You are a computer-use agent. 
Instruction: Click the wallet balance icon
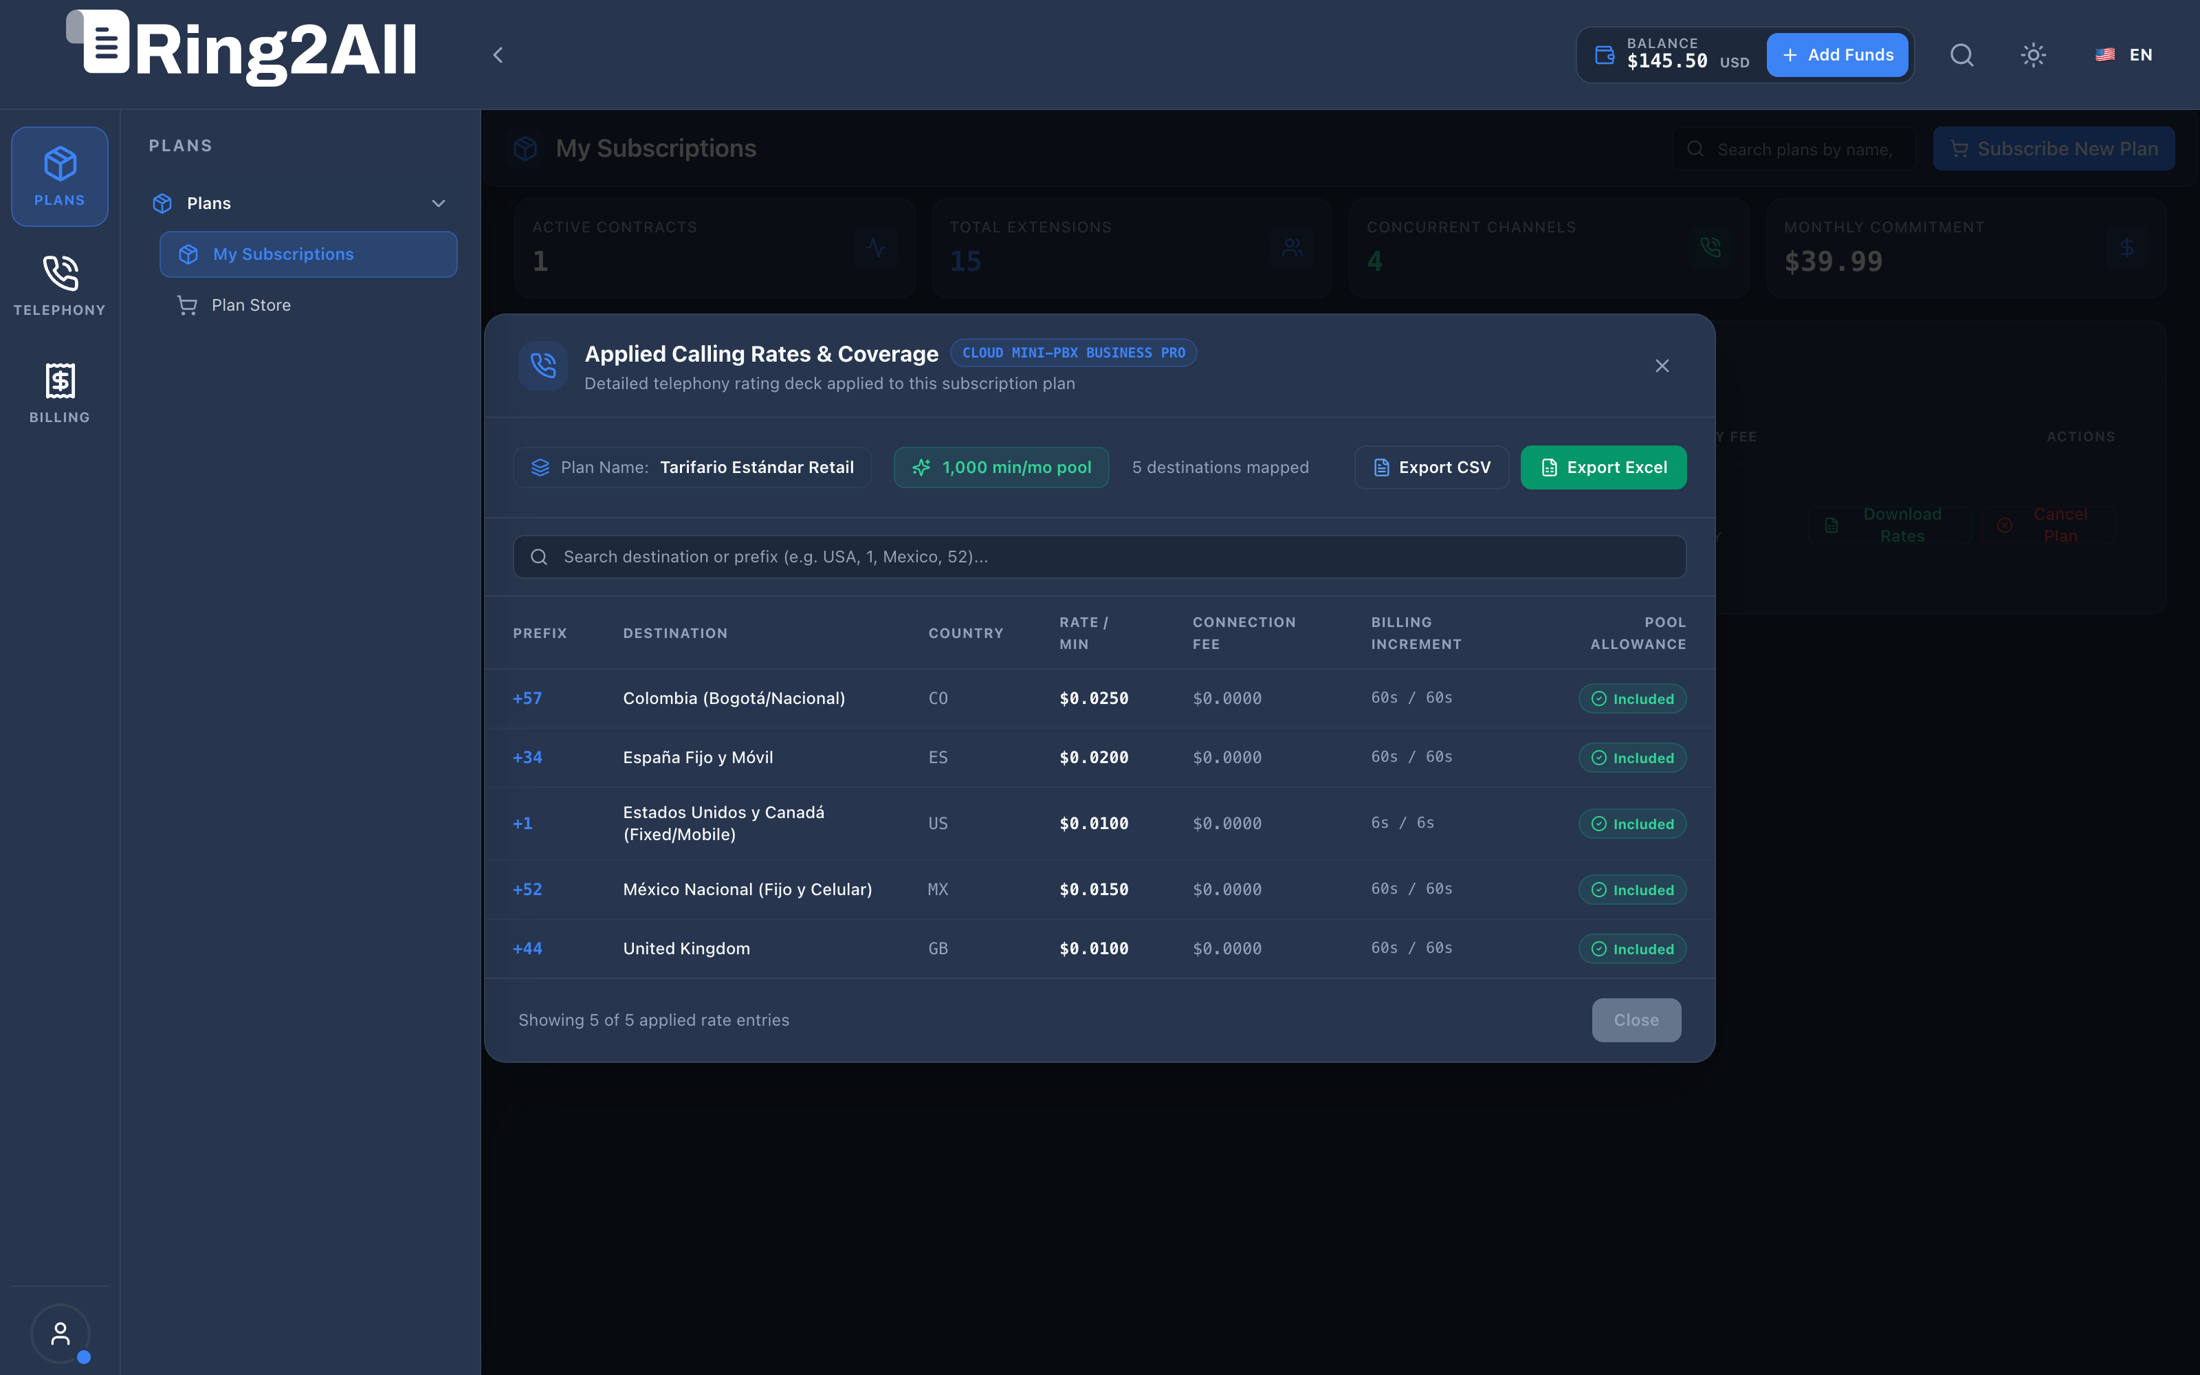pyautogui.click(x=1605, y=56)
